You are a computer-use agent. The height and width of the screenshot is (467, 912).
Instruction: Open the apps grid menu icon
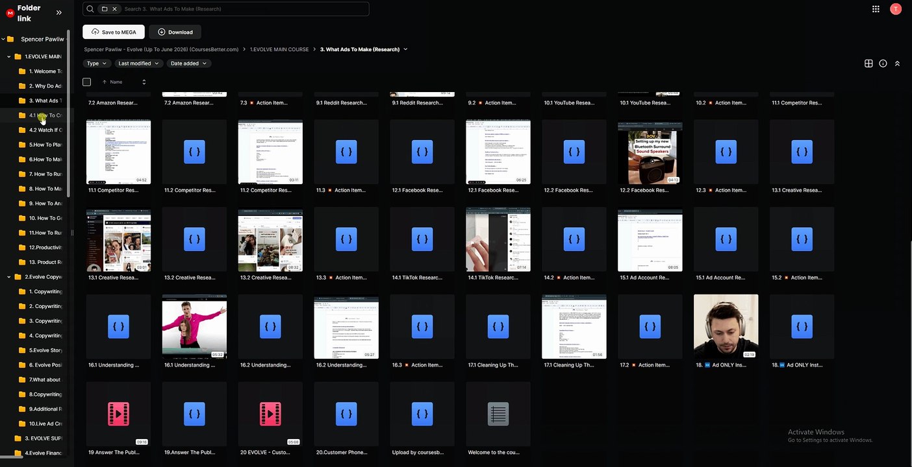tap(876, 9)
